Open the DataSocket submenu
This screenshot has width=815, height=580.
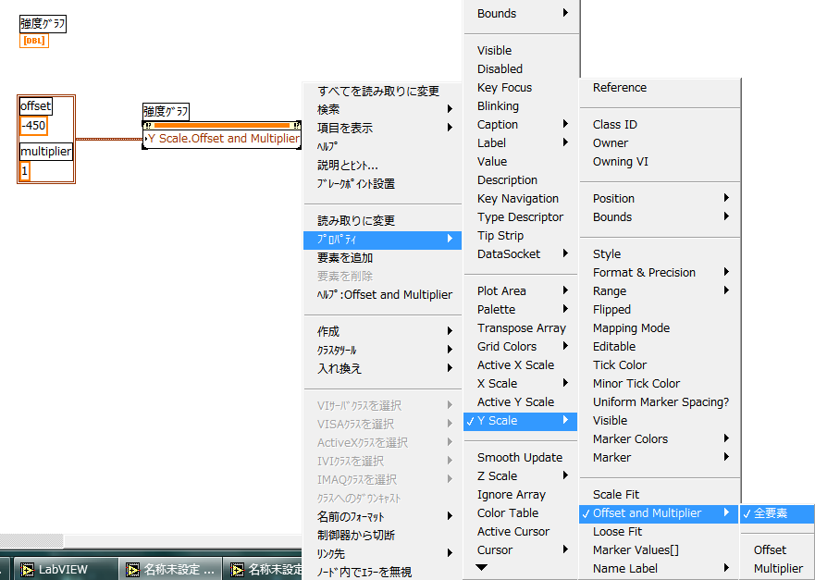(520, 254)
